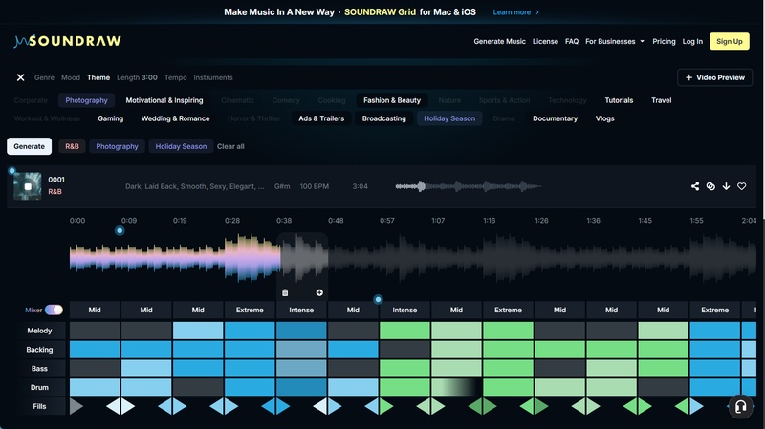Select the Fashion & Beauty theme
This screenshot has height=429, width=765.
[x=392, y=100]
